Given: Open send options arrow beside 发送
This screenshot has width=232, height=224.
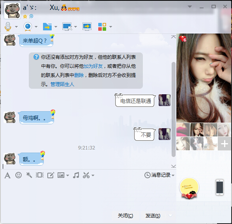Looking at the screenshot, I should tap(170, 216).
